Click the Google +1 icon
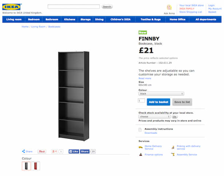 click(x=55, y=151)
